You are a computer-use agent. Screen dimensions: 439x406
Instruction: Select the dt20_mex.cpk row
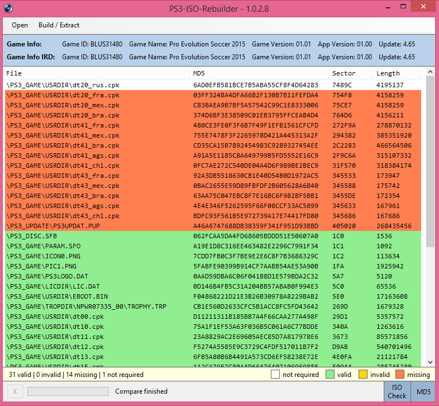coord(213,105)
